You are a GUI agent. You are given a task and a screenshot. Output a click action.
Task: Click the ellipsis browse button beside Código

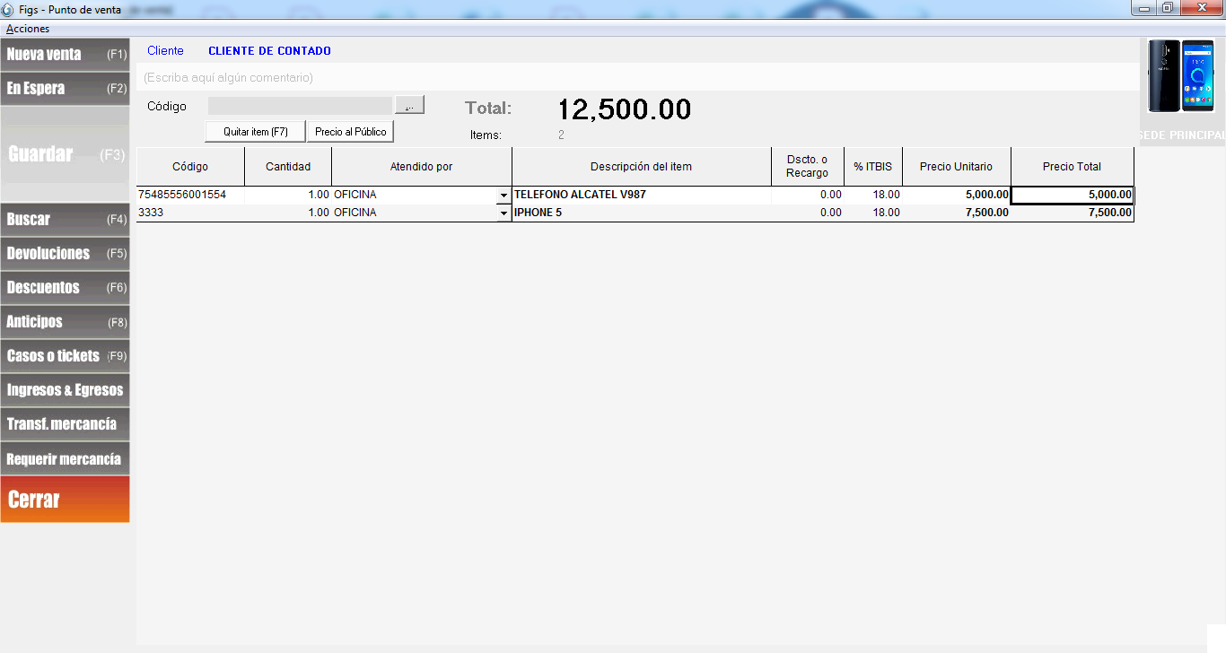(409, 106)
